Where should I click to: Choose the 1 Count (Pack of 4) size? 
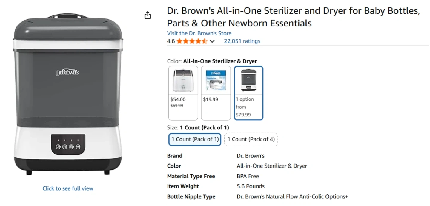point(251,139)
